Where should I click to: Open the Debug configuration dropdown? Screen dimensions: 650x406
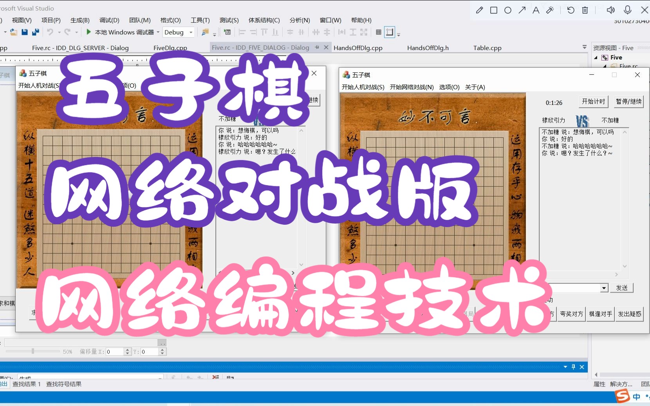click(x=191, y=32)
